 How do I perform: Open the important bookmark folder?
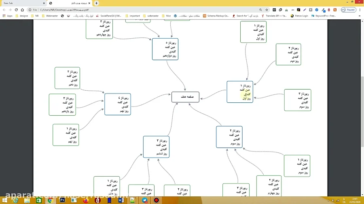(x=133, y=16)
